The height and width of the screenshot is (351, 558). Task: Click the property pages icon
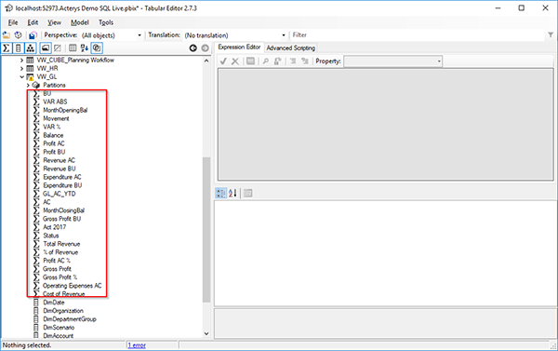click(248, 193)
